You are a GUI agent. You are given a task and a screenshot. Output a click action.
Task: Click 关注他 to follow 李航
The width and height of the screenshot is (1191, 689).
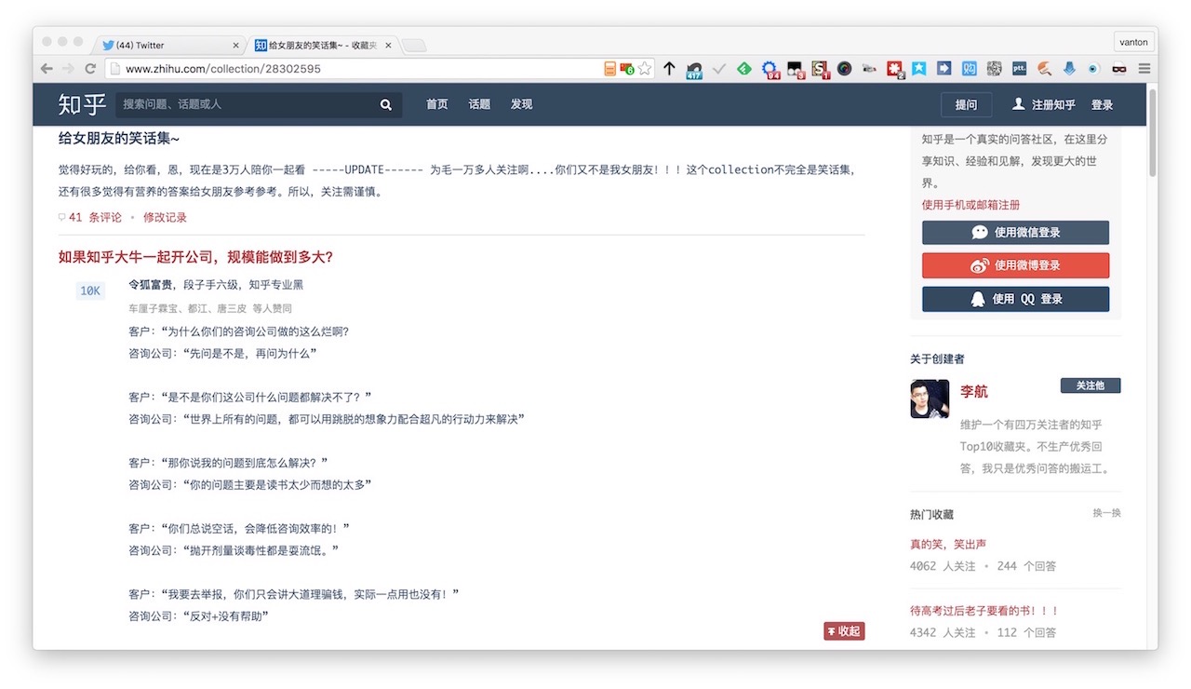[1090, 385]
